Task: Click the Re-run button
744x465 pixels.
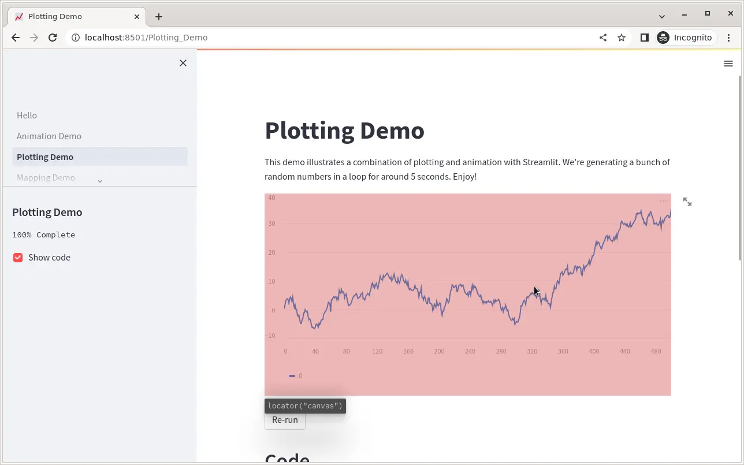Action: pos(285,420)
